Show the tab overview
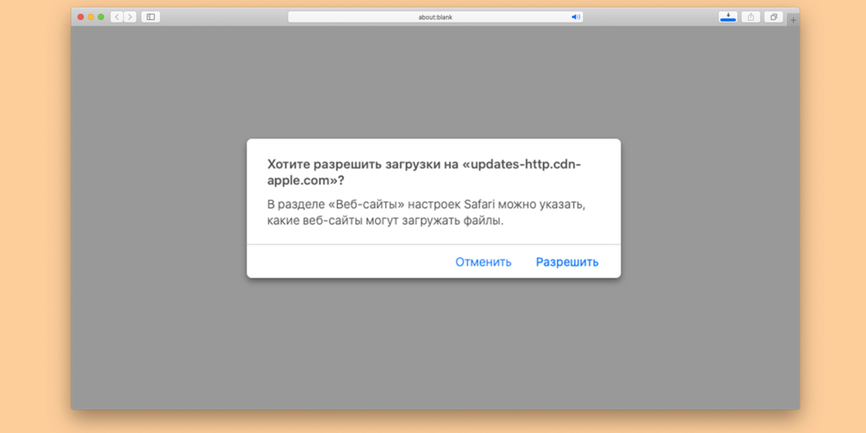866x433 pixels. (x=773, y=17)
